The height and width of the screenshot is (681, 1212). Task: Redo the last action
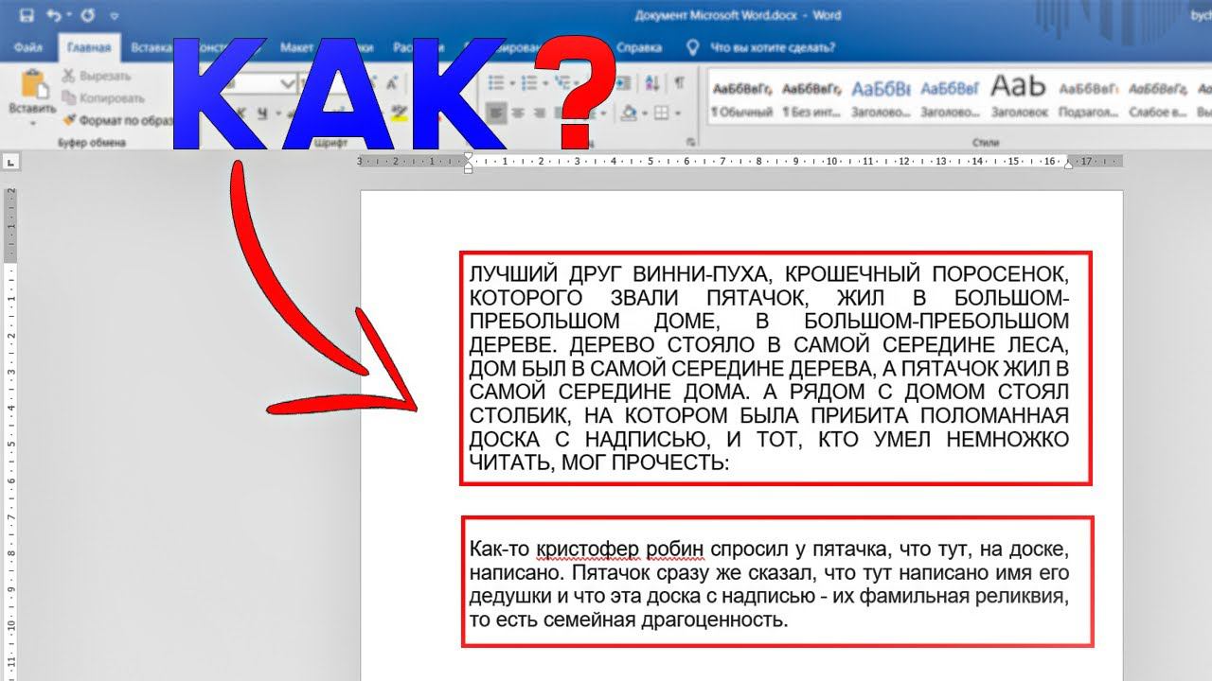point(88,16)
